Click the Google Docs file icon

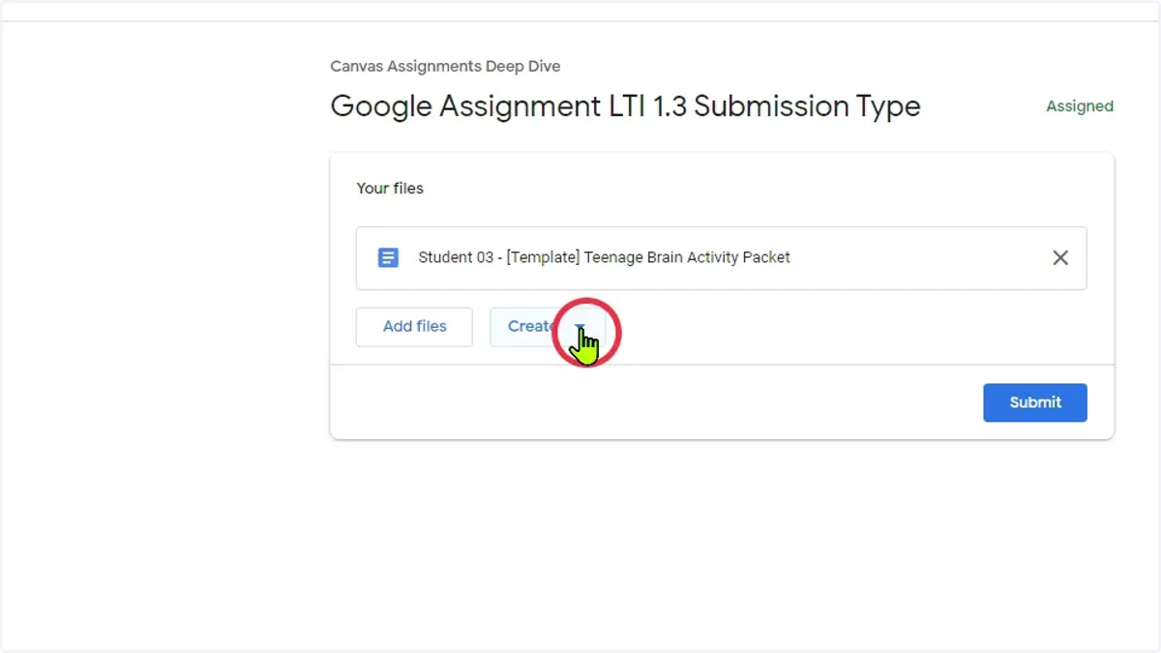coord(388,257)
